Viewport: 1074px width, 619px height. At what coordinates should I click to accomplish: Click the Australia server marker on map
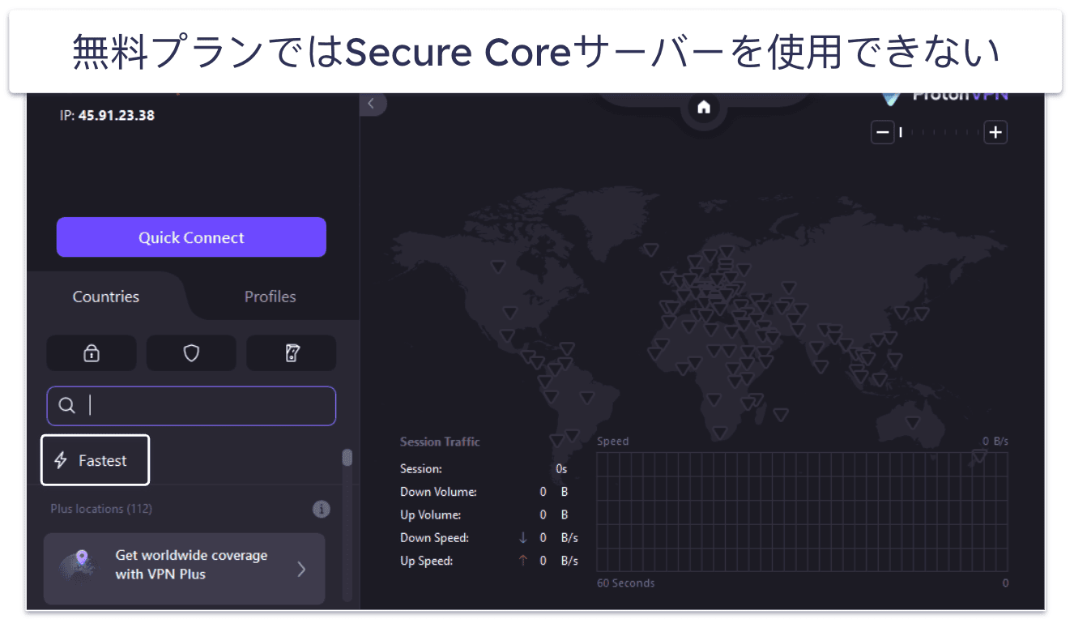point(913,422)
